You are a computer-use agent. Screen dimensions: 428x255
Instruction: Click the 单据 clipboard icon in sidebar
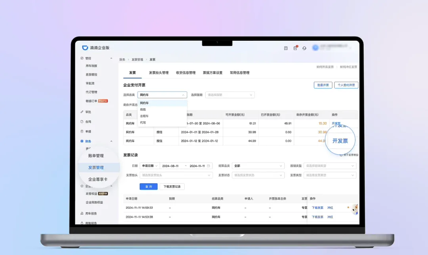pos(82,131)
